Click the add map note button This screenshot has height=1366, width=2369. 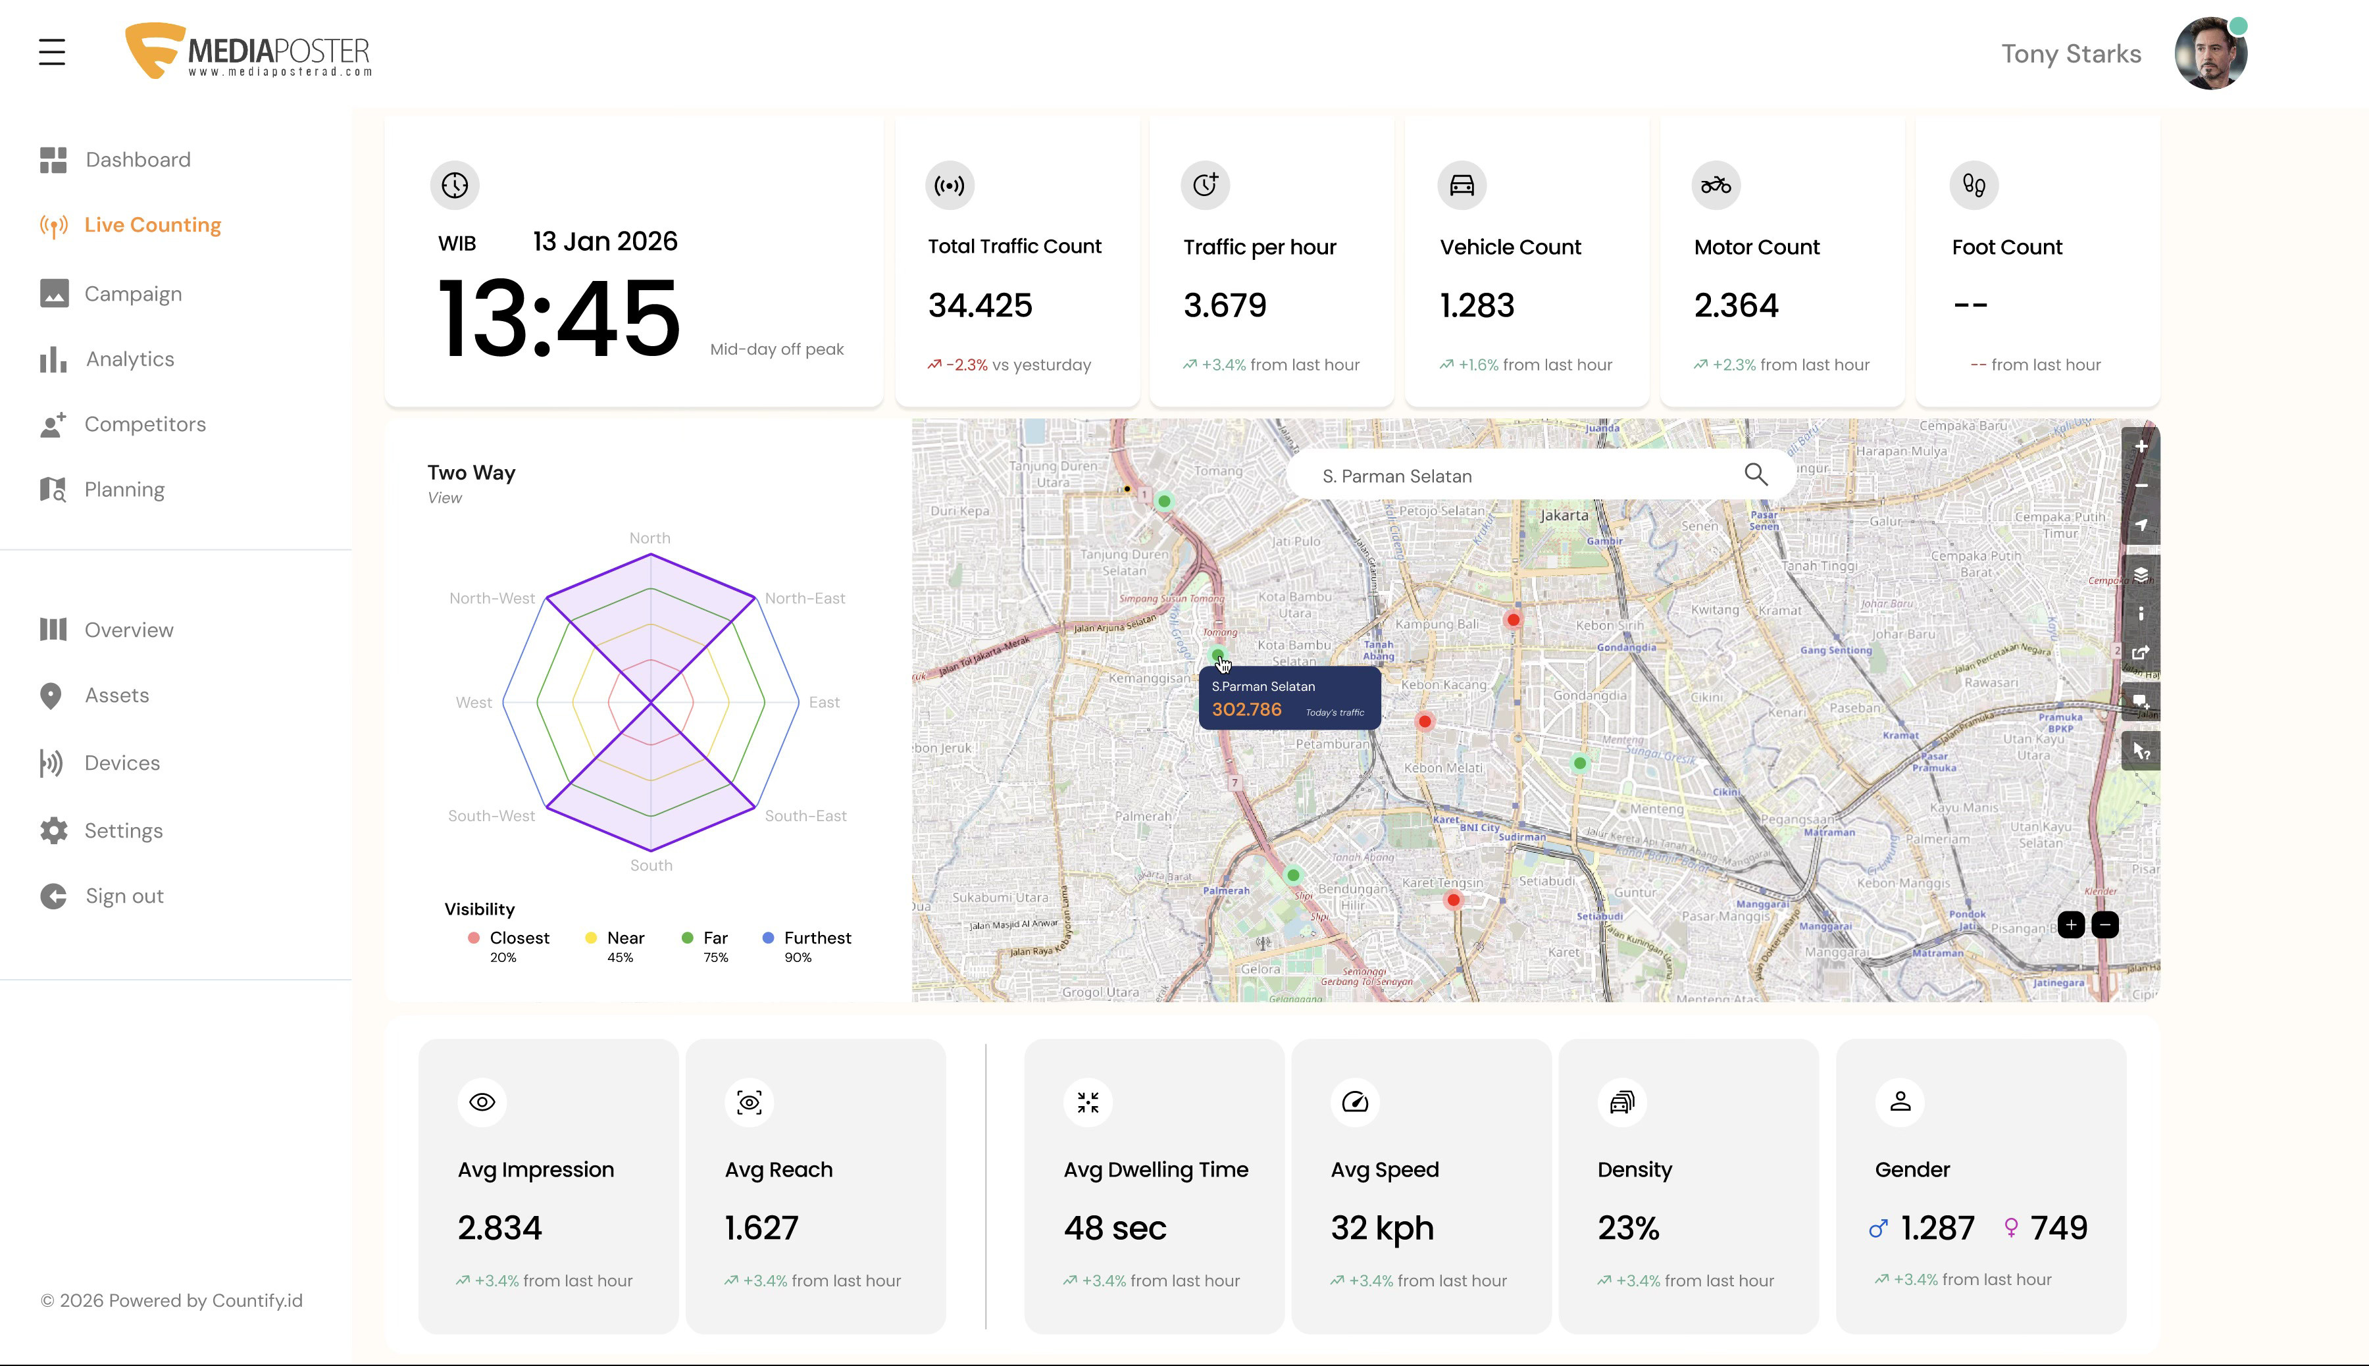[x=2141, y=701]
